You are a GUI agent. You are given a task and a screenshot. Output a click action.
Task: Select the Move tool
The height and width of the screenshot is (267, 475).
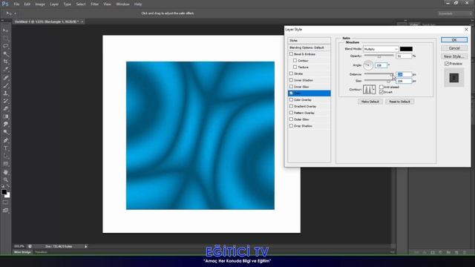click(x=5, y=30)
